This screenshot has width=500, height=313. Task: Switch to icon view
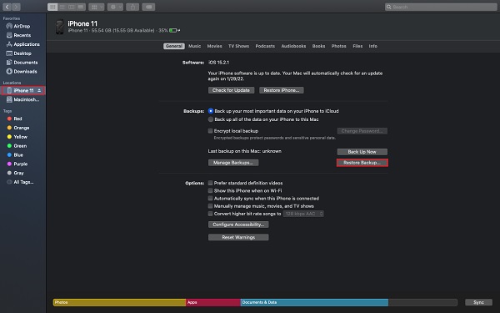52,7
